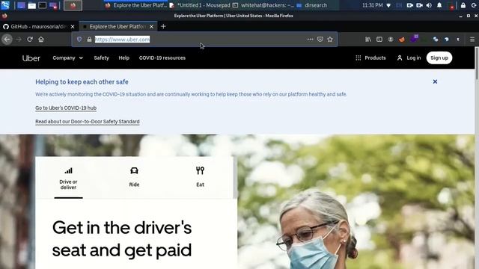Viewport: 479px width, 269px height.
Task: Go back using the browser back arrow
Action: [x=7, y=40]
